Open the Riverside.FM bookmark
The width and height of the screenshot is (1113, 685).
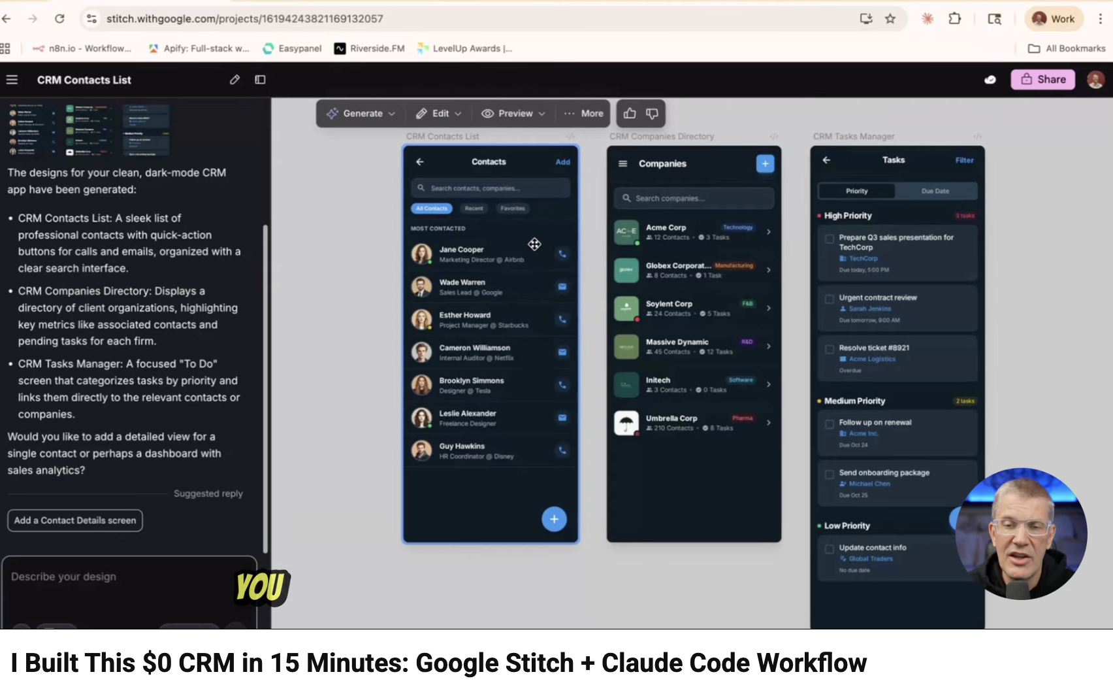[370, 48]
